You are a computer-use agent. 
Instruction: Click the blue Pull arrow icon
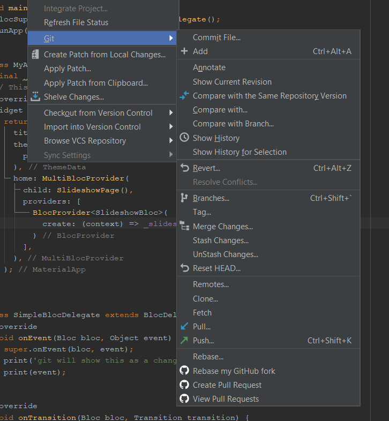click(x=184, y=326)
